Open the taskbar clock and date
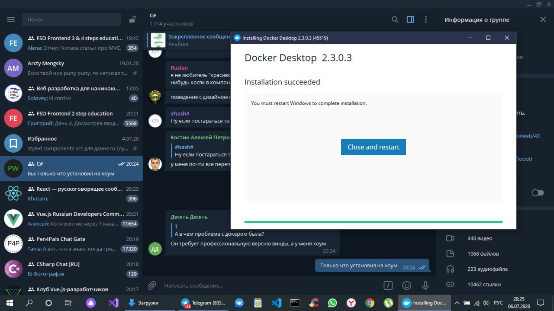The width and height of the screenshot is (554, 311). 519,303
